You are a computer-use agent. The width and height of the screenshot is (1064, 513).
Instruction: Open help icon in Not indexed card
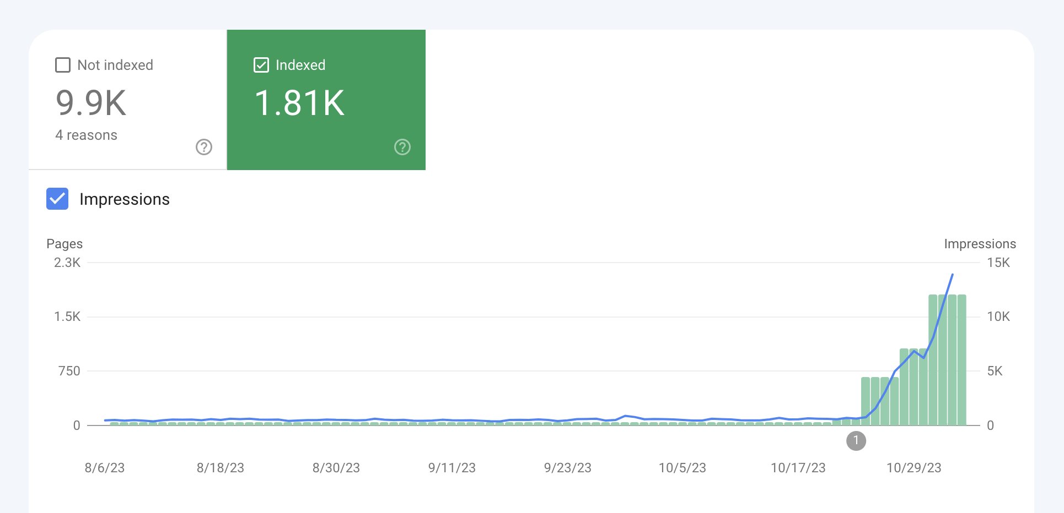click(x=204, y=147)
